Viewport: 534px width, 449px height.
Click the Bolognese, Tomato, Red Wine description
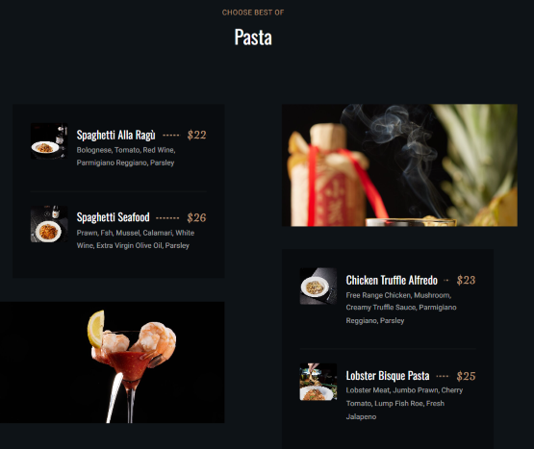tap(126, 157)
